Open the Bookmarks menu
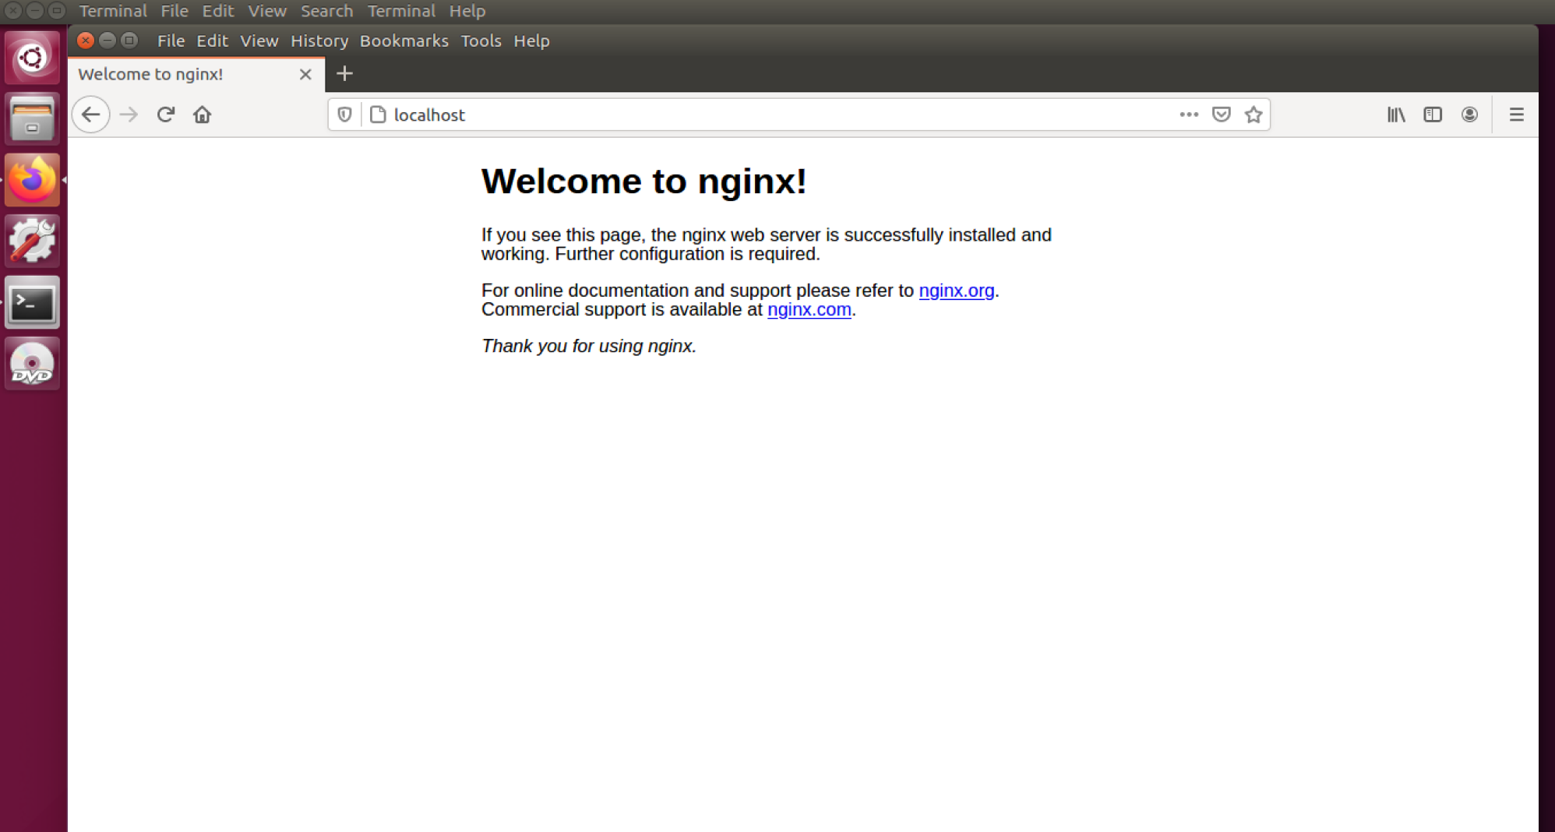 pyautogui.click(x=404, y=41)
